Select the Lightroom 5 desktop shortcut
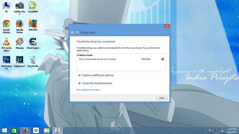239x134 pixels. click(x=20, y=61)
